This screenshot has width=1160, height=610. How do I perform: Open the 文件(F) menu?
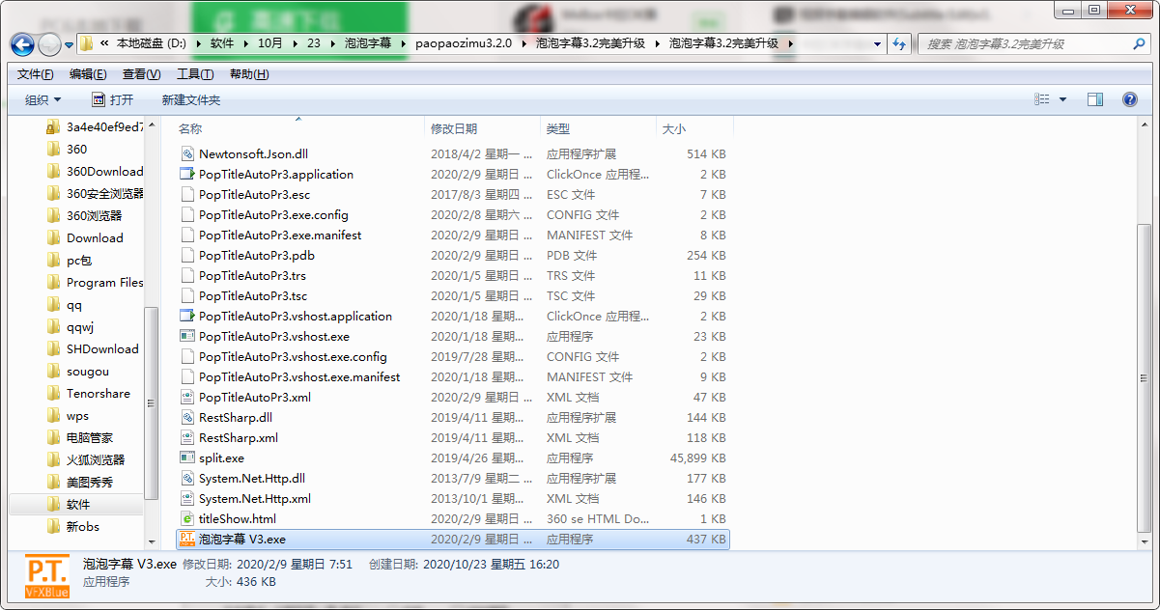pyautogui.click(x=36, y=74)
